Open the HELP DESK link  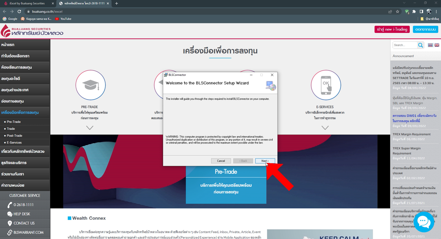click(x=25, y=214)
